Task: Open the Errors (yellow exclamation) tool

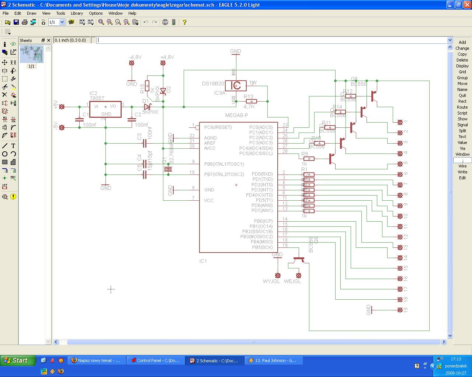Action: [x=13, y=197]
